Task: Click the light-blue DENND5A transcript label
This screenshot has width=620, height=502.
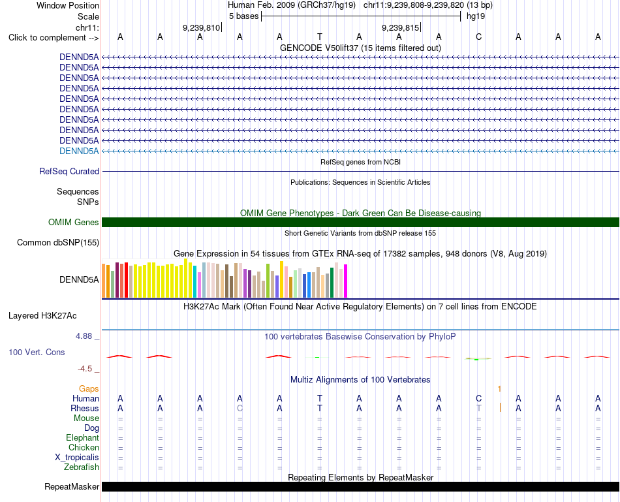Action: point(79,151)
